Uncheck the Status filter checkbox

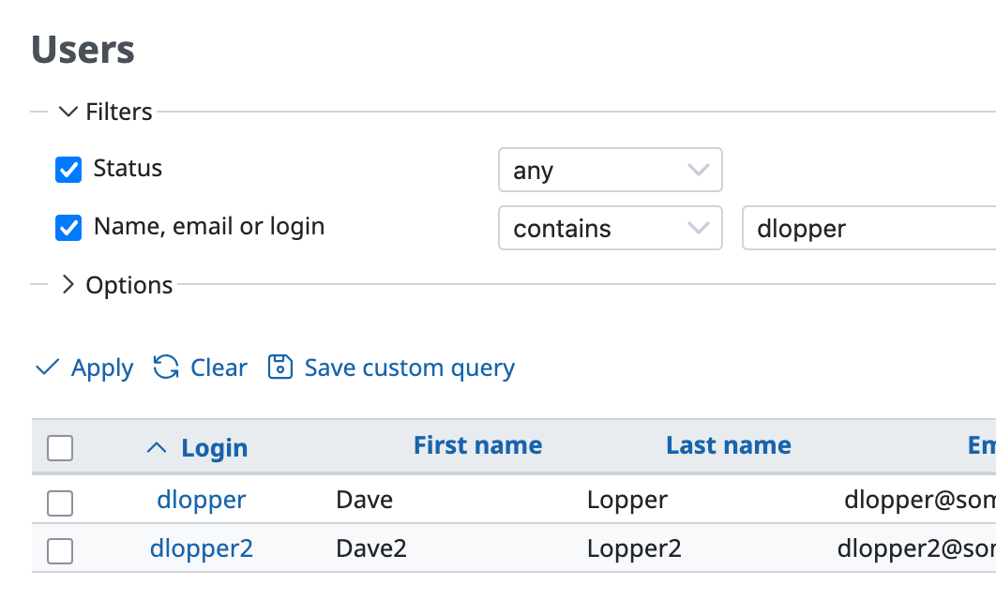point(68,170)
